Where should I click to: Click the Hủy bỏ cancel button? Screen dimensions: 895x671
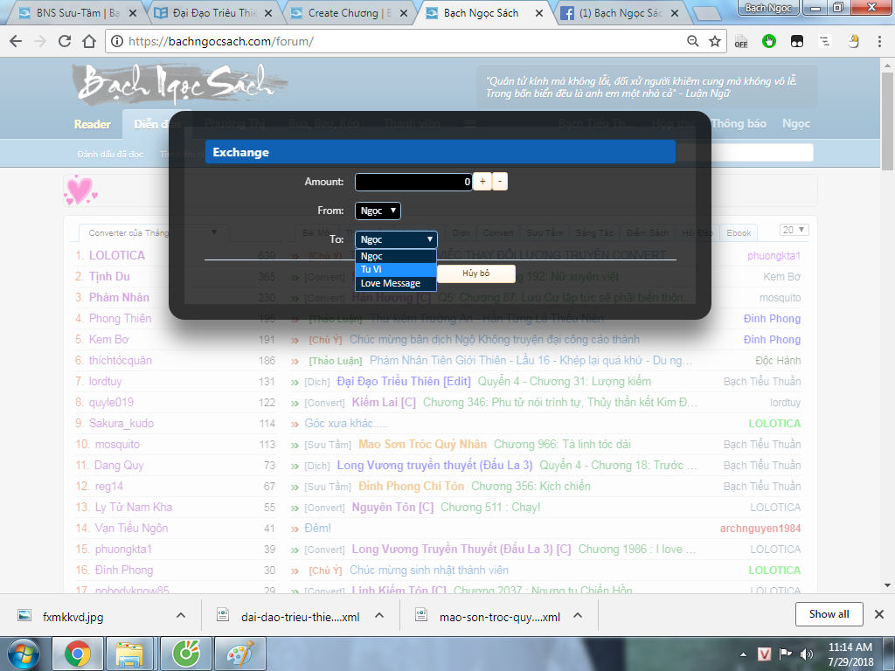[x=475, y=273]
